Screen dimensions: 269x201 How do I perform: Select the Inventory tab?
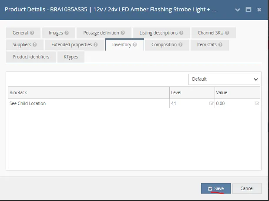pyautogui.click(x=124, y=44)
